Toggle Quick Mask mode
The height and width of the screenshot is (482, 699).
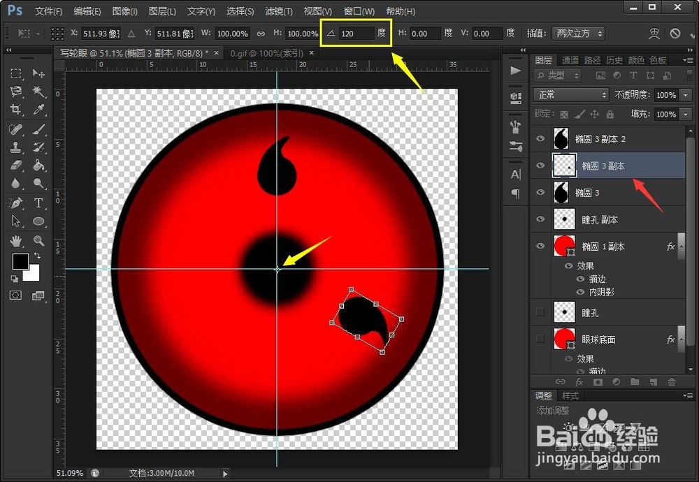(15, 295)
